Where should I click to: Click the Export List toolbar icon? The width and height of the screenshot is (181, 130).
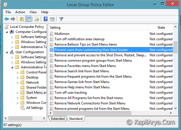click(x=37, y=19)
